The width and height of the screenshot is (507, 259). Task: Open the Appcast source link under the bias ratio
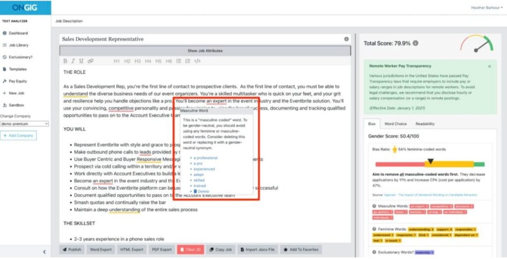click(x=430, y=195)
